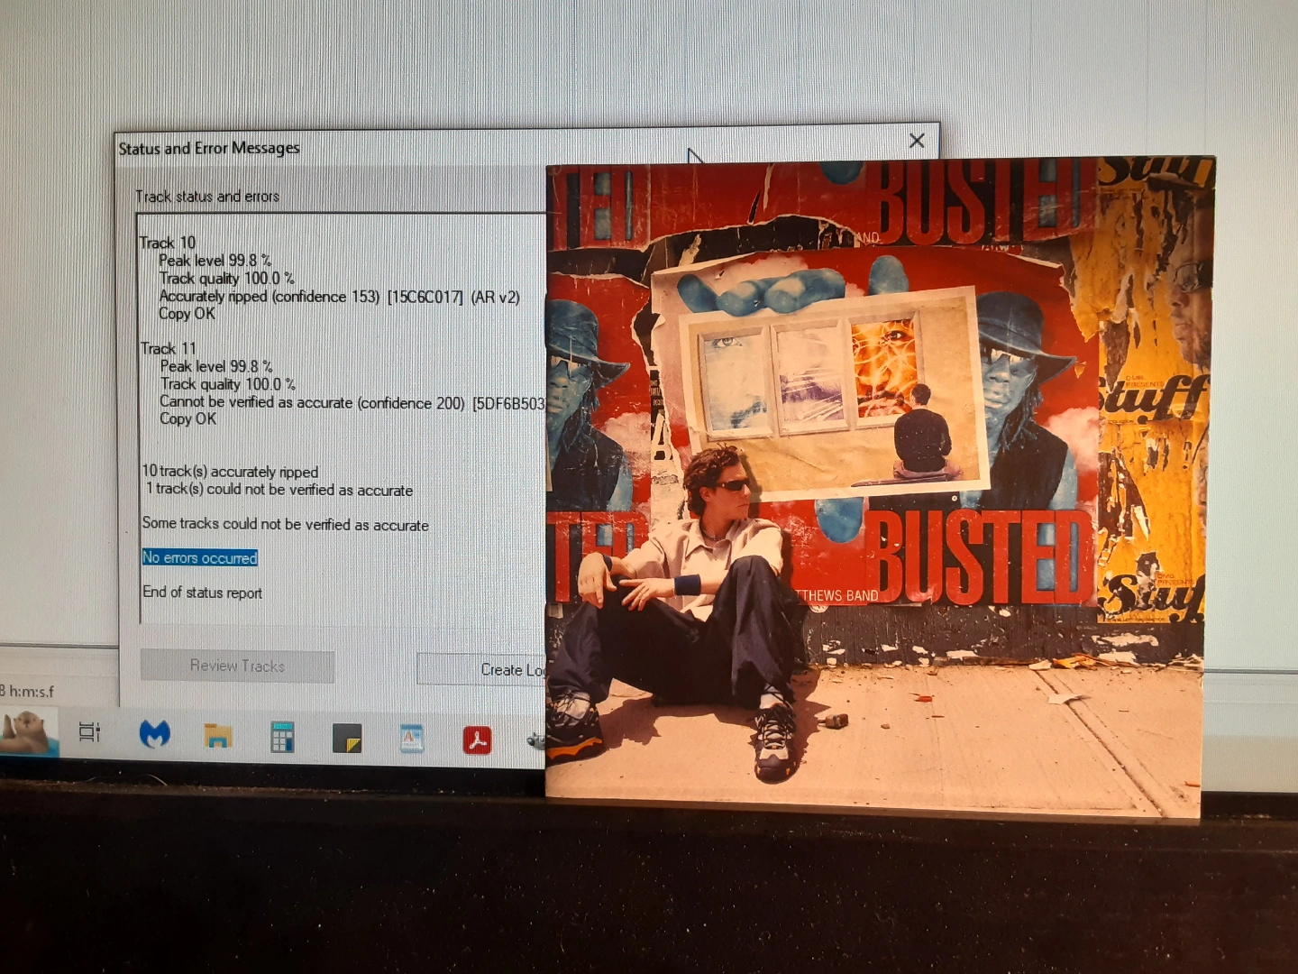1298x974 pixels.
Task: Click "Some tracks could not be verified" line
Action: pyautogui.click(x=285, y=524)
